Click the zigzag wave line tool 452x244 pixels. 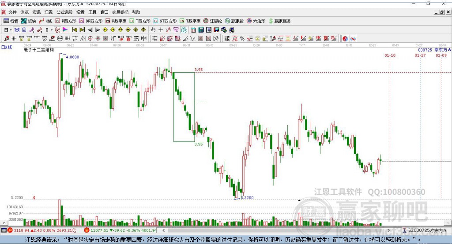coord(192,39)
